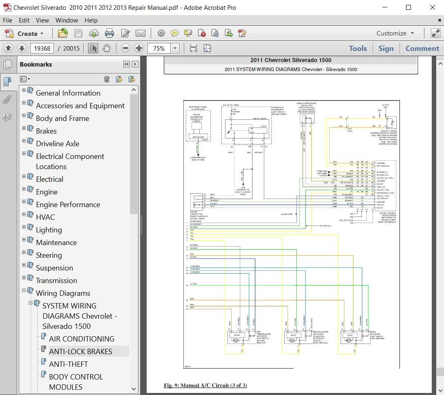Print the document with the printer icon
This screenshot has height=395, width=444.
pyautogui.click(x=109, y=33)
